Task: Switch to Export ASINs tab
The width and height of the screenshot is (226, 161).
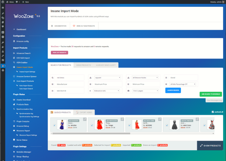Action: pos(84,112)
